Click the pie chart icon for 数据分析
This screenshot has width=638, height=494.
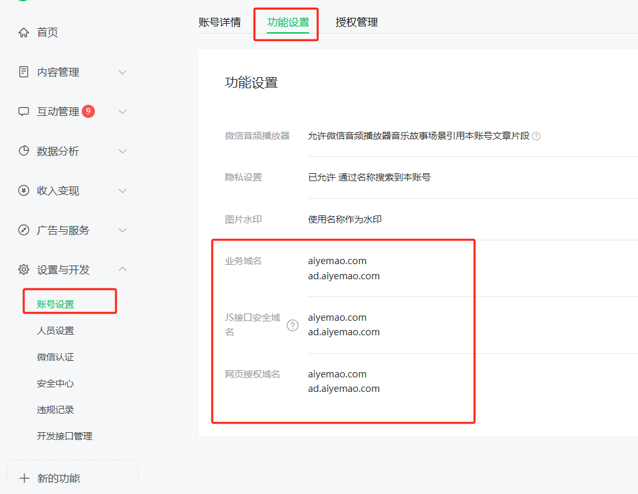pyautogui.click(x=24, y=151)
